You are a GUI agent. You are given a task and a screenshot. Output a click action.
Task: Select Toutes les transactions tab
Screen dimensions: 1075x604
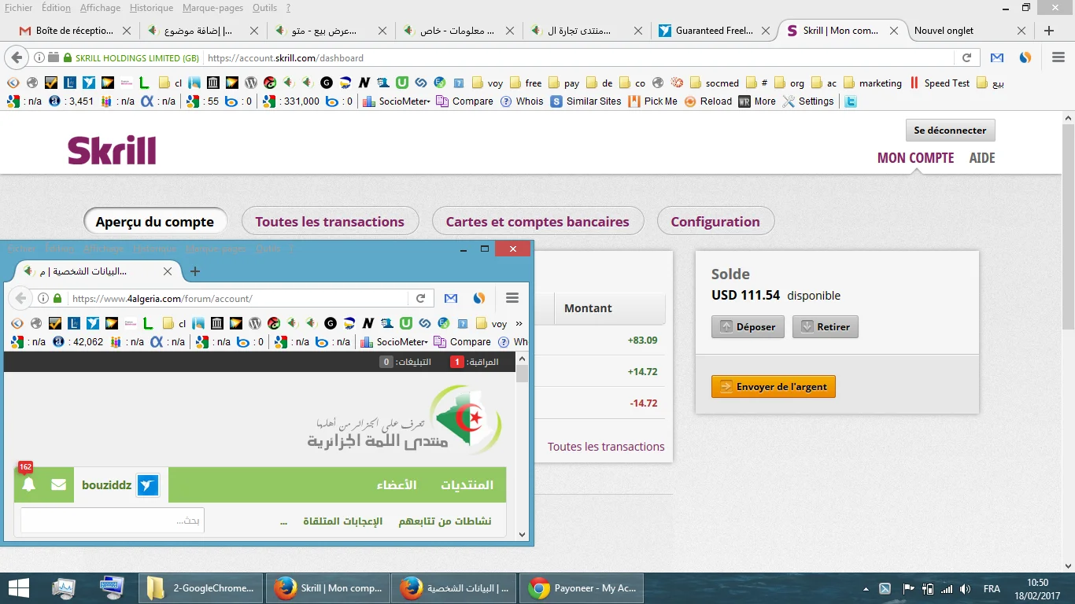click(329, 222)
